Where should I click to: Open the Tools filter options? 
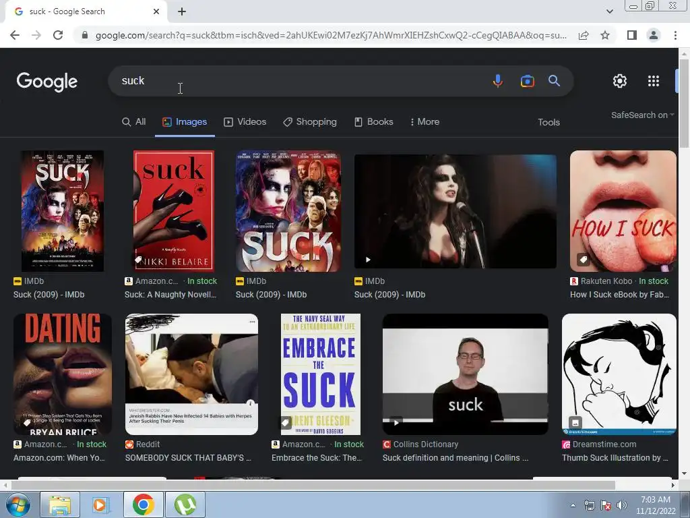(x=548, y=123)
